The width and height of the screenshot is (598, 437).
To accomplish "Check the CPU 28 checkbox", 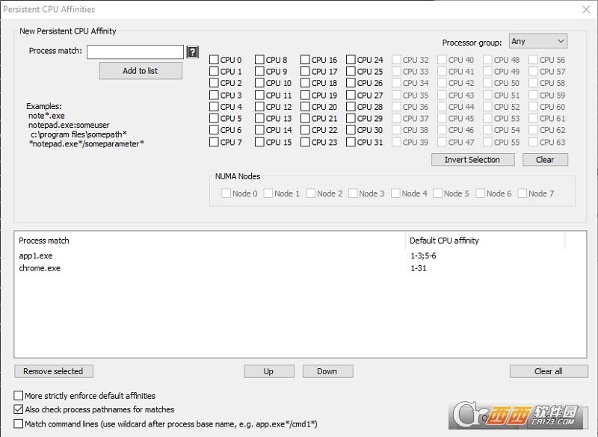I will click(x=351, y=107).
